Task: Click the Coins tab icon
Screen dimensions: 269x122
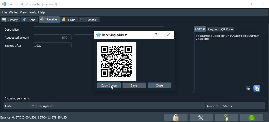Action: click(x=64, y=20)
